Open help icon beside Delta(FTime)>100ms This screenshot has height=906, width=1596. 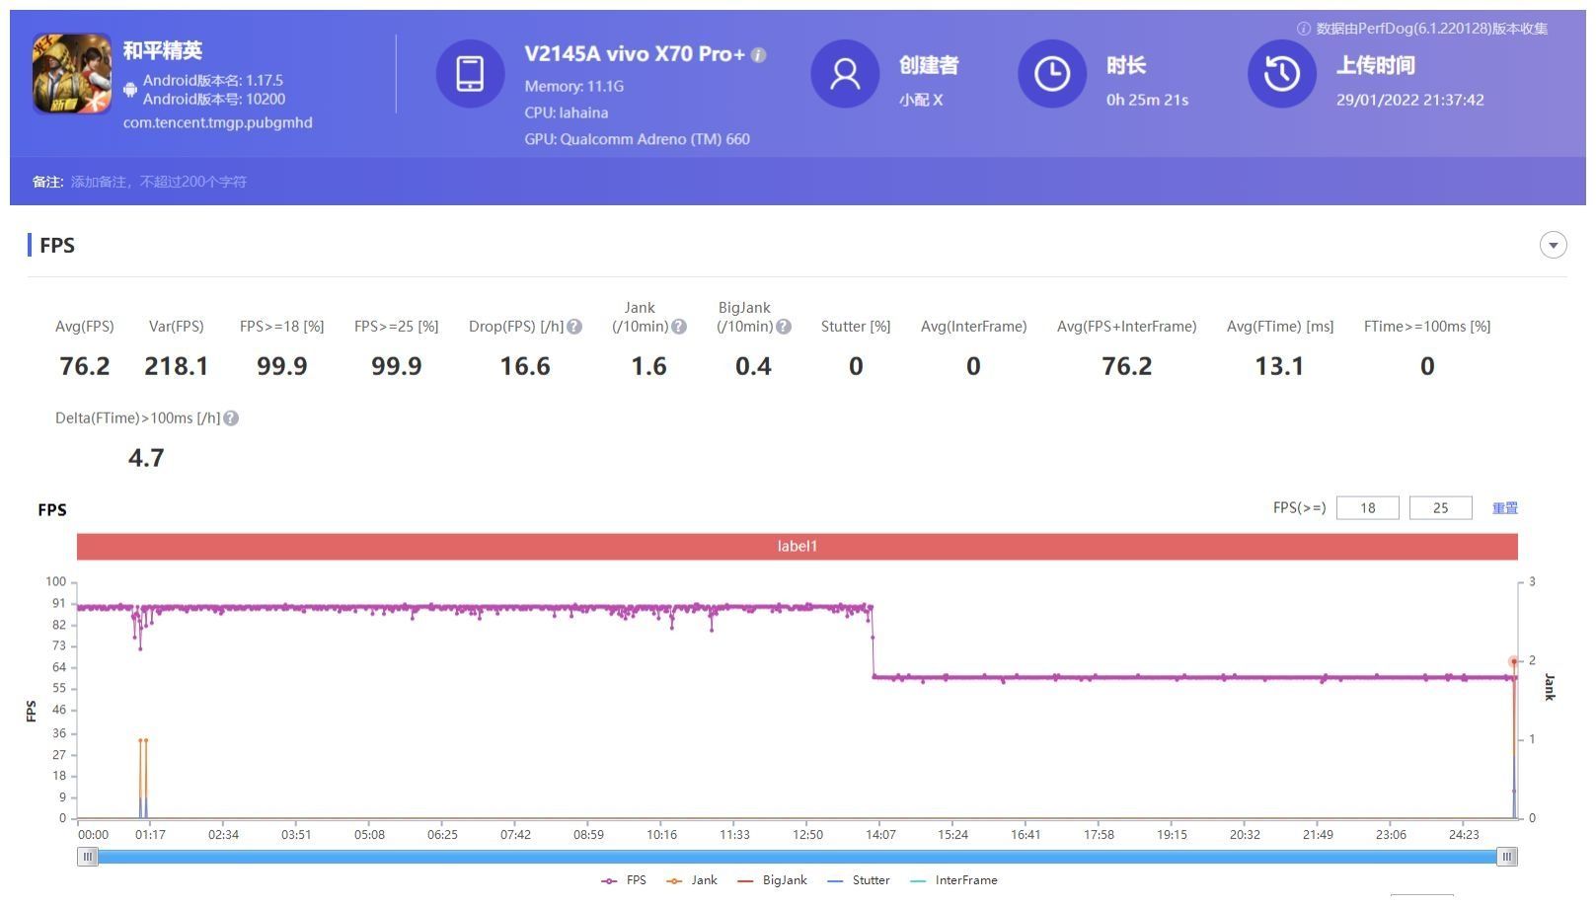pos(231,418)
